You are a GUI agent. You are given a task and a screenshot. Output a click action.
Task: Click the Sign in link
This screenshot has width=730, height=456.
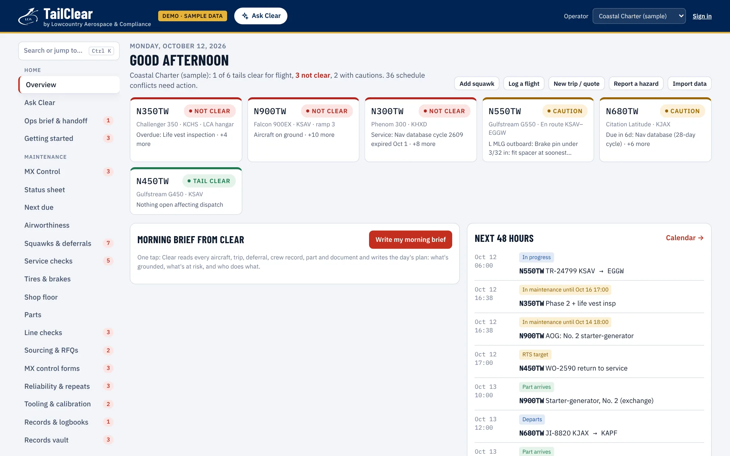[702, 16]
